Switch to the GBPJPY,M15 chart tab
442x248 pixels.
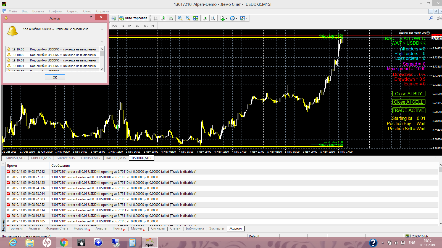click(x=66, y=158)
